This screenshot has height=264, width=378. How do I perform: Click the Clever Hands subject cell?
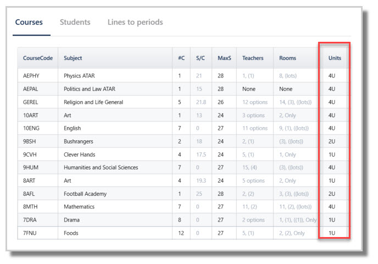(x=79, y=155)
